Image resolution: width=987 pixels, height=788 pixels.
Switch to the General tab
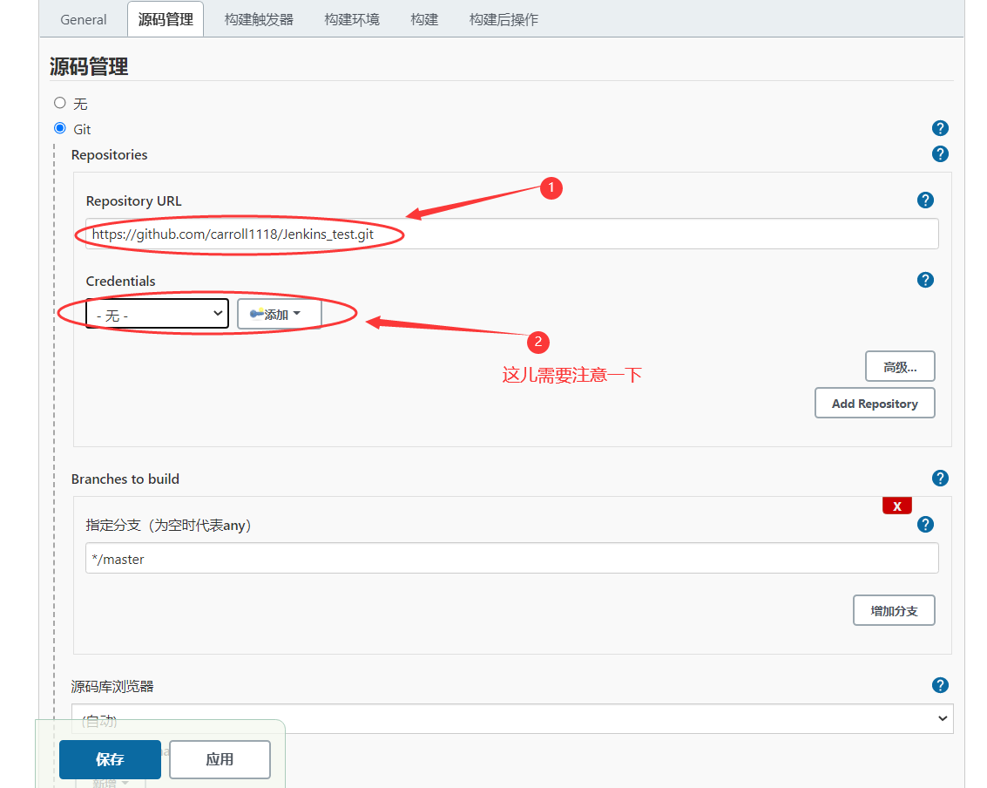[x=83, y=19]
